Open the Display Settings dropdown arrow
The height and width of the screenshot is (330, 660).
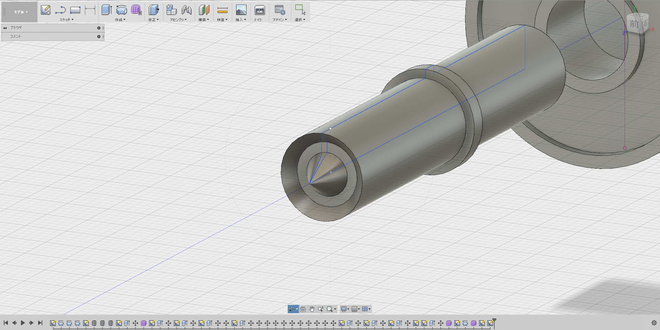tap(348, 309)
